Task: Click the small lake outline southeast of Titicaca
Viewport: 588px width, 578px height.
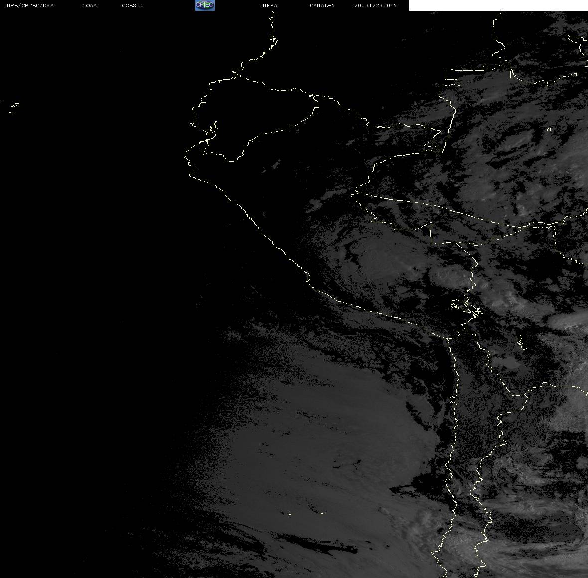Action: [520, 342]
